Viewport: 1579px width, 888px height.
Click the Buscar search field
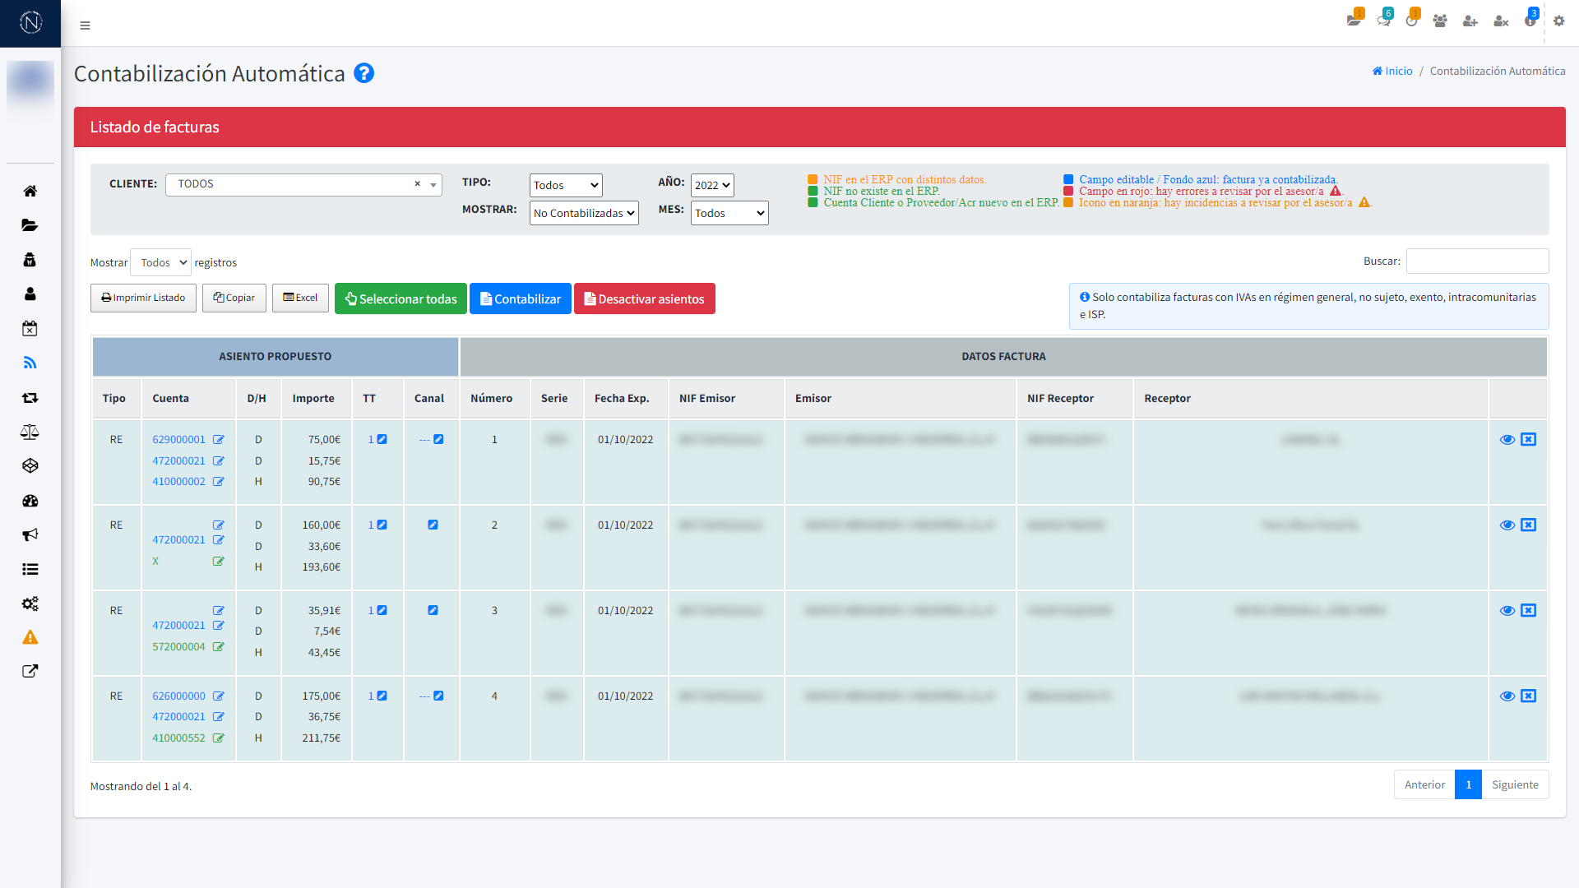click(1477, 261)
